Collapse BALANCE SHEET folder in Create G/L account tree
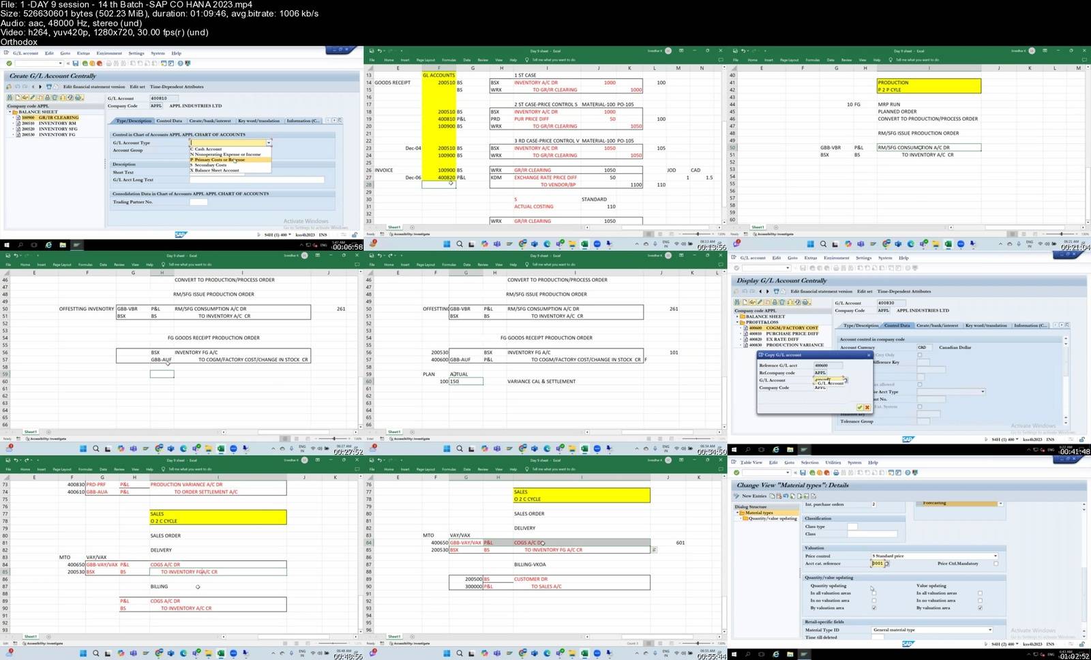This screenshot has height=660, width=1091. [x=10, y=112]
